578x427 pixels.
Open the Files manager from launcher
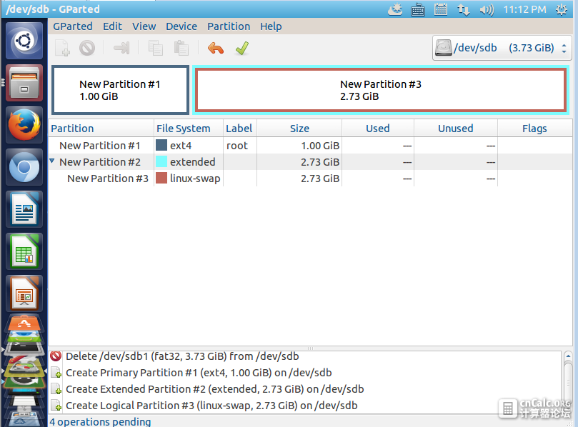point(24,83)
